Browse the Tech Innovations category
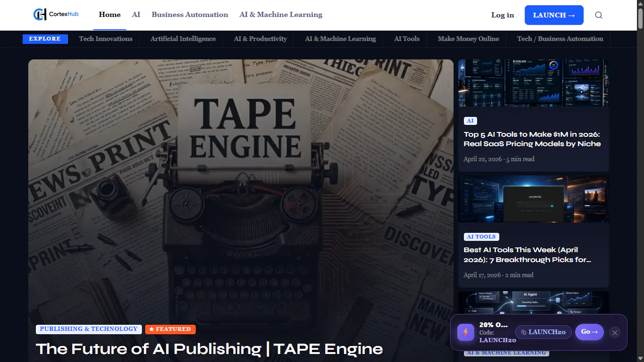 106,39
